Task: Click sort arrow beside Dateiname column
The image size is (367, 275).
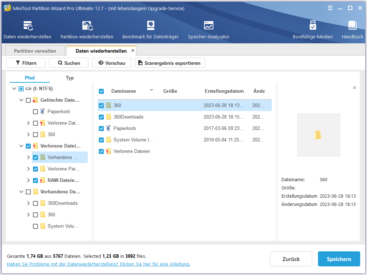Action: click(151, 90)
